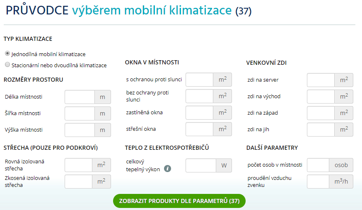Select the Zkosená izolovaná střecha field

click(x=79, y=182)
